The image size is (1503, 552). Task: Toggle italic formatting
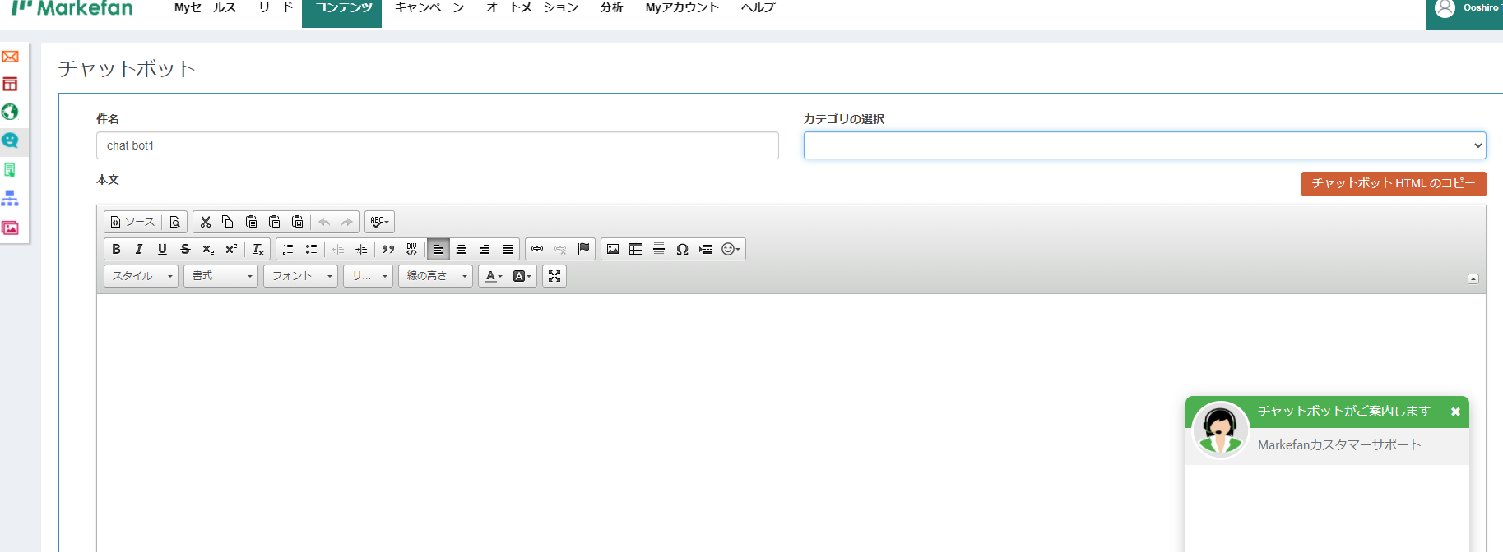click(139, 249)
